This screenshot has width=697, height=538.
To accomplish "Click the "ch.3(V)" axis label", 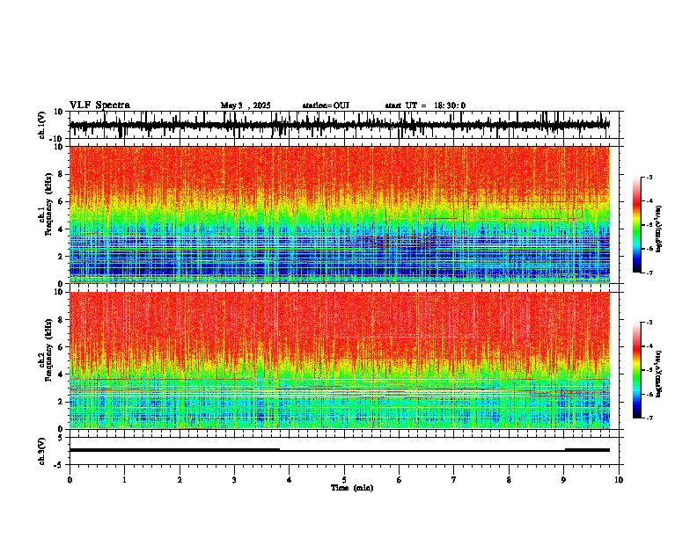I will (42, 451).
